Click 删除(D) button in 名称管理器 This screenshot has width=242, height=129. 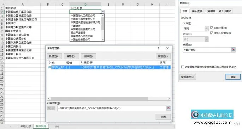[x=88, y=56]
